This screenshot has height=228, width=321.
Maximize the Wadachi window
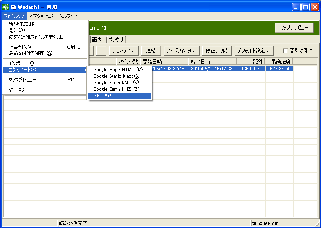305,7
